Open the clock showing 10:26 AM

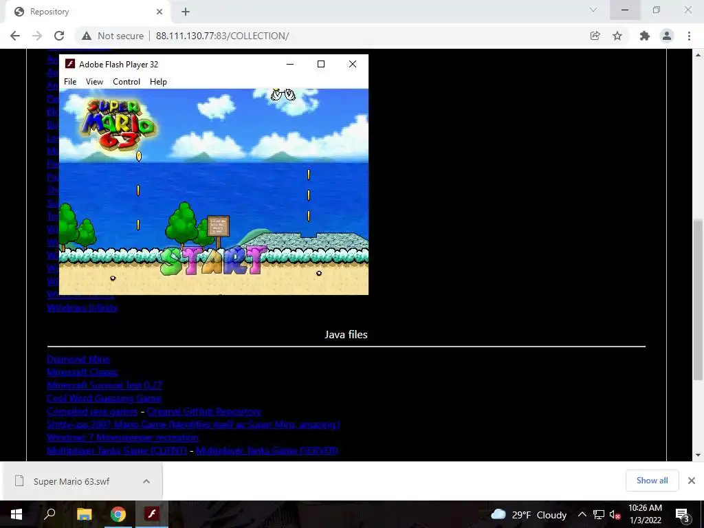[x=645, y=514]
